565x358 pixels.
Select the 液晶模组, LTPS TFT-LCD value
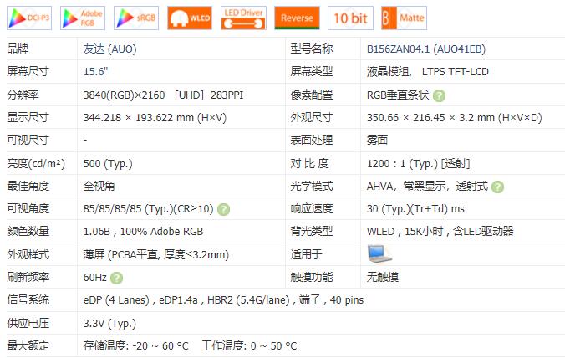coord(427,71)
